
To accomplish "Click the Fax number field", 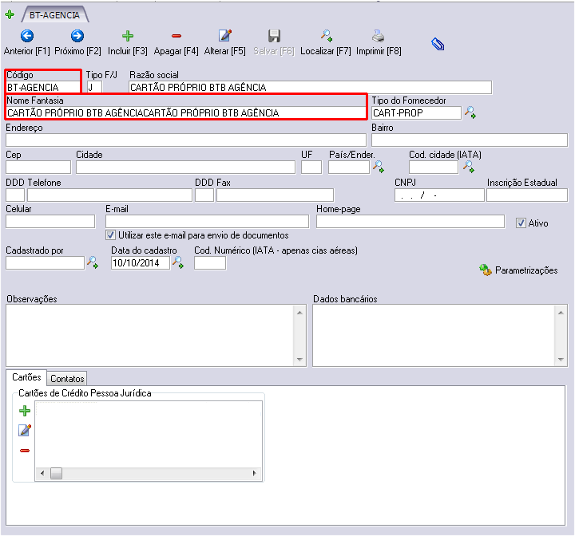I will [275, 195].
